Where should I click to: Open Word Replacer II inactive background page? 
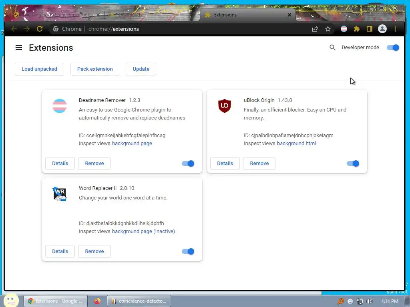coord(143,231)
